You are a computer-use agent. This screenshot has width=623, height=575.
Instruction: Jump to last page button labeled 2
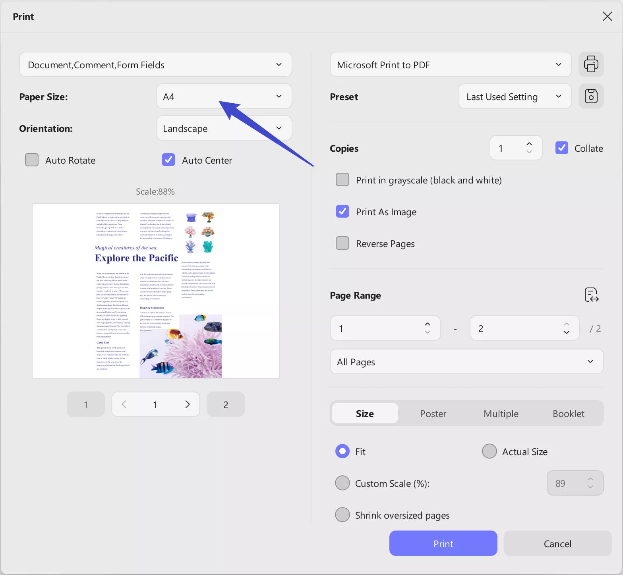[226, 404]
